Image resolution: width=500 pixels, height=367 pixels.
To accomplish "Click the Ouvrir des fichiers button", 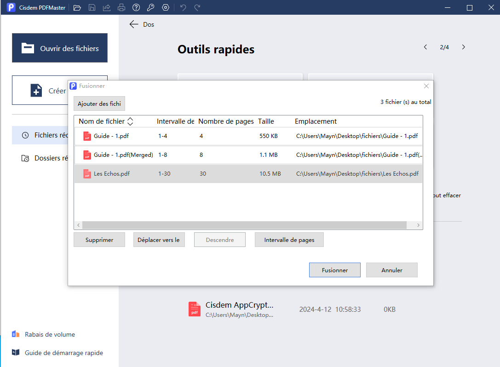I will click(x=60, y=48).
